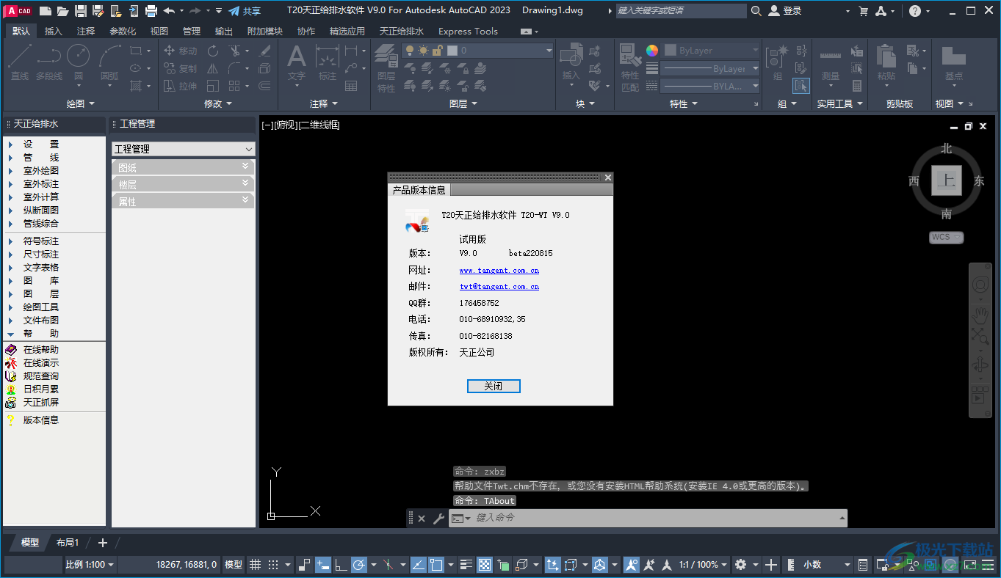This screenshot has height=578, width=1001.
Task: Toggle lineweight display in status bar
Action: (466, 565)
